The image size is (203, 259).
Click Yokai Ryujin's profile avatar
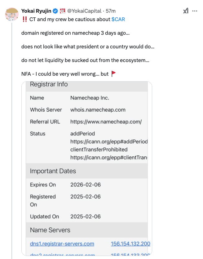[x=12, y=15]
